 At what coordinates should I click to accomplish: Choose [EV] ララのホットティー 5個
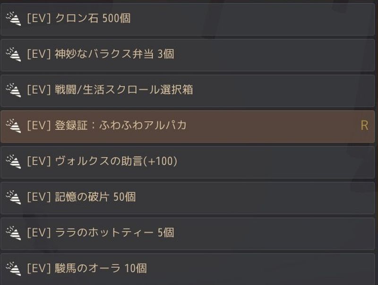[x=189, y=233]
